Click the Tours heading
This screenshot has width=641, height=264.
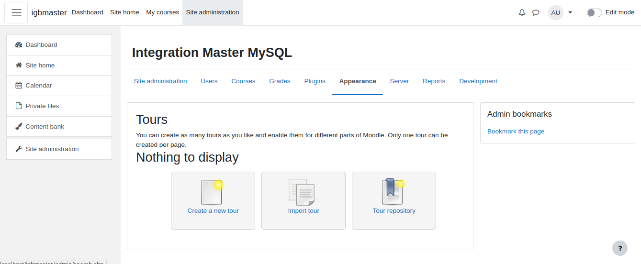(x=152, y=119)
